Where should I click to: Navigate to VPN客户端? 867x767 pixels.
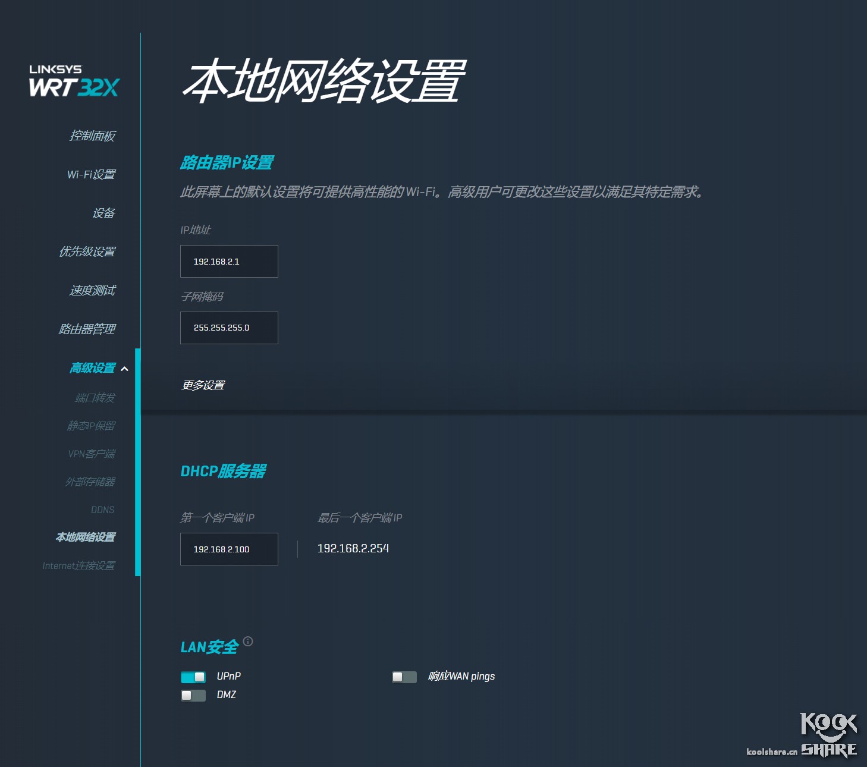pyautogui.click(x=92, y=454)
